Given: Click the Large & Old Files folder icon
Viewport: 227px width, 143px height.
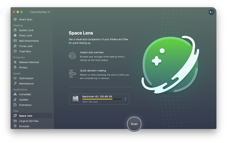Looking at the screenshot, I should click(15, 121).
